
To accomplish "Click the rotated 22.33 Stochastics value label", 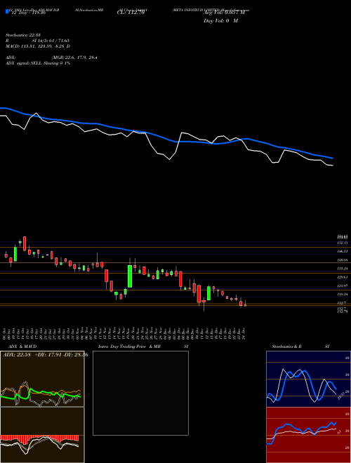I will (x=341, y=395).
